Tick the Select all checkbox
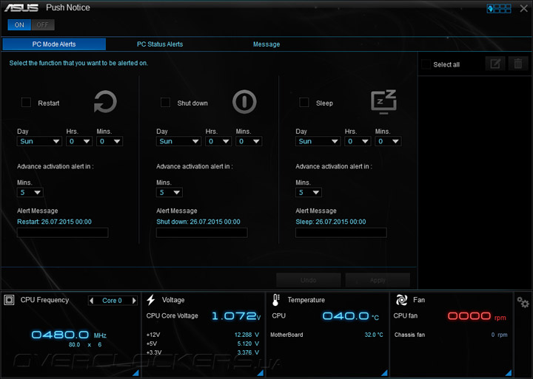 (x=426, y=64)
